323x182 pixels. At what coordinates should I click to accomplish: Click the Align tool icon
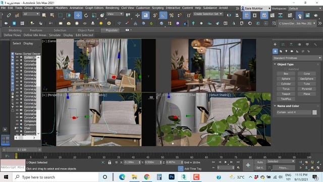pyautogui.click(x=237, y=15)
